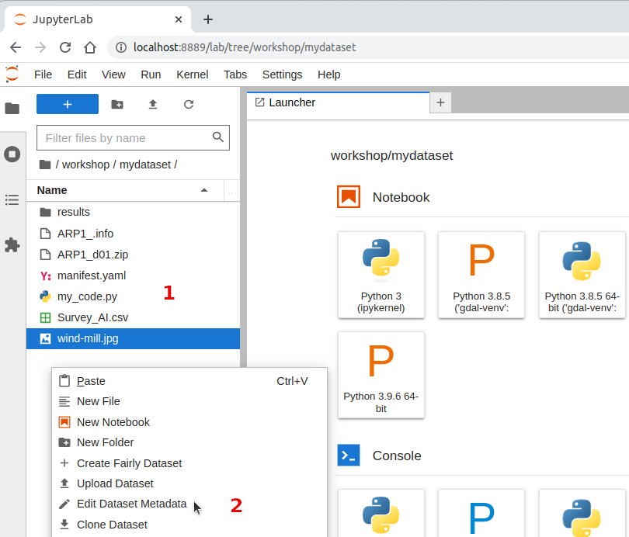
Task: Click the mydataset breadcrumb segment
Action: point(145,165)
